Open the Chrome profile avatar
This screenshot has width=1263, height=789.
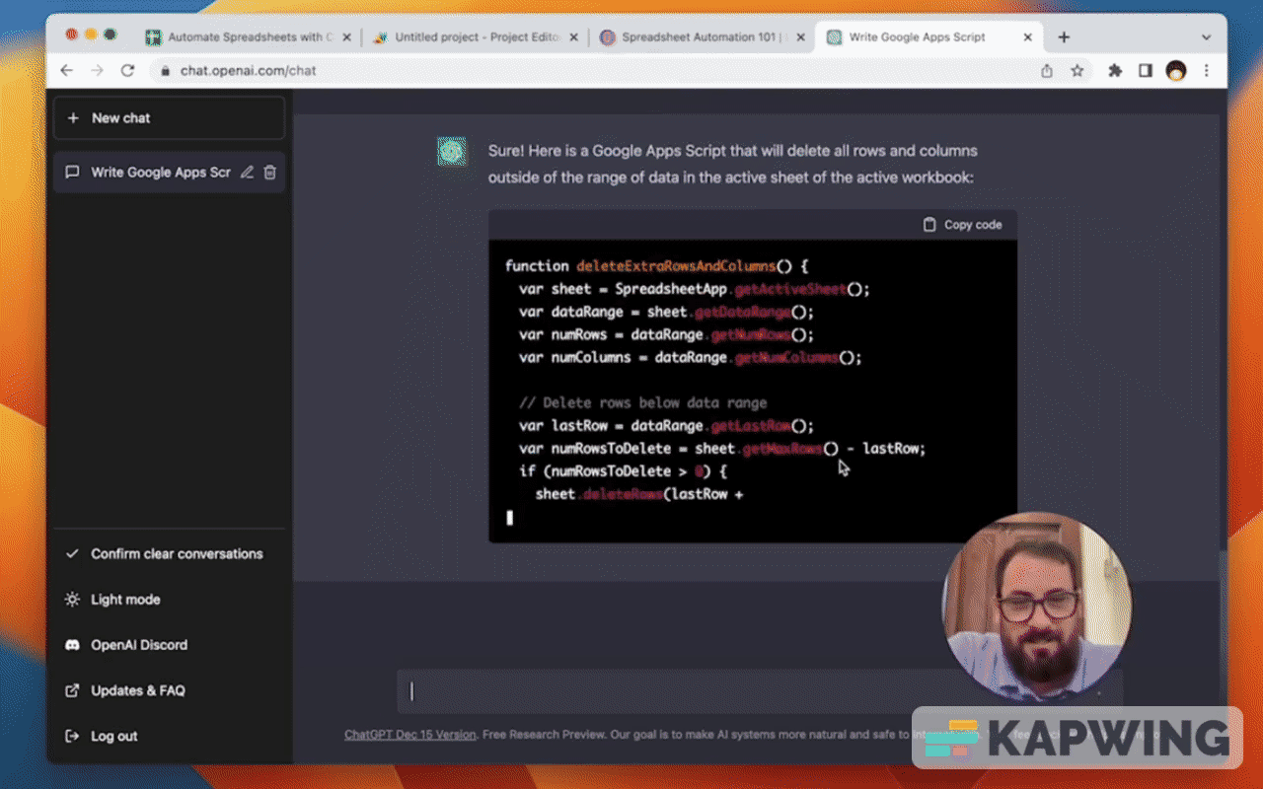pyautogui.click(x=1175, y=71)
